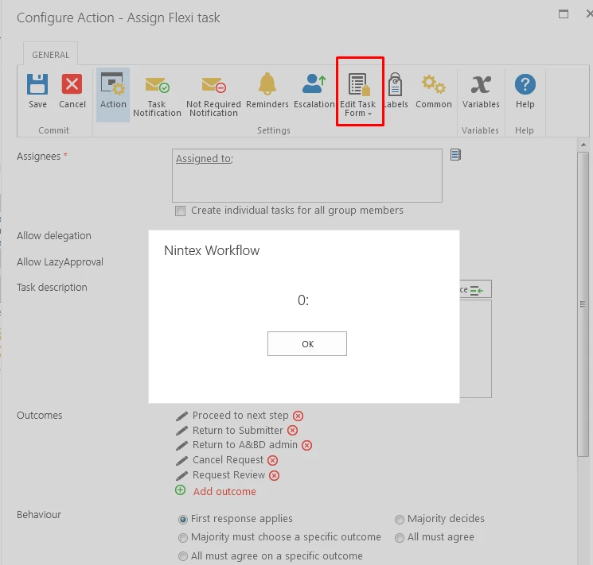The image size is (593, 565).
Task: Open Escalation settings
Action: coord(314,91)
